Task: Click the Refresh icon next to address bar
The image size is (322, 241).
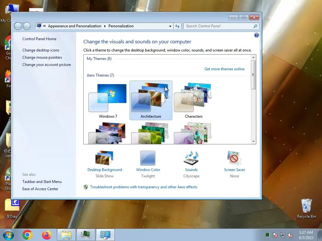Action: point(177,26)
